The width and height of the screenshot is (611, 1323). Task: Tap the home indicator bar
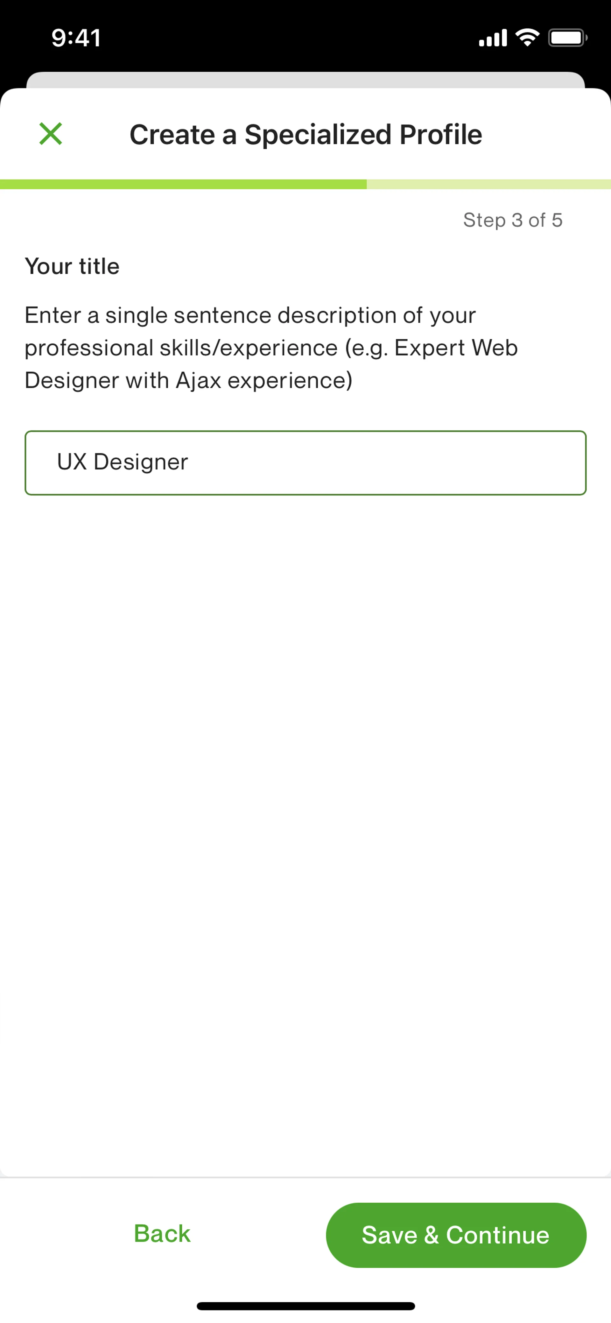[305, 1306]
